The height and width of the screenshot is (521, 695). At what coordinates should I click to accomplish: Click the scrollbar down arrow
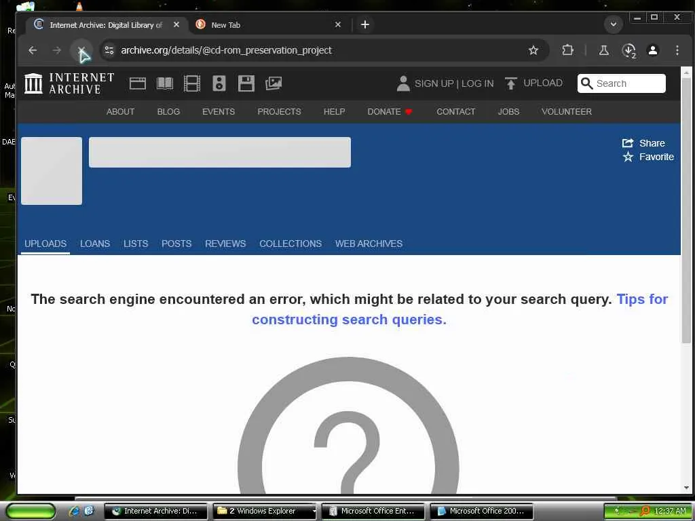coord(686,487)
